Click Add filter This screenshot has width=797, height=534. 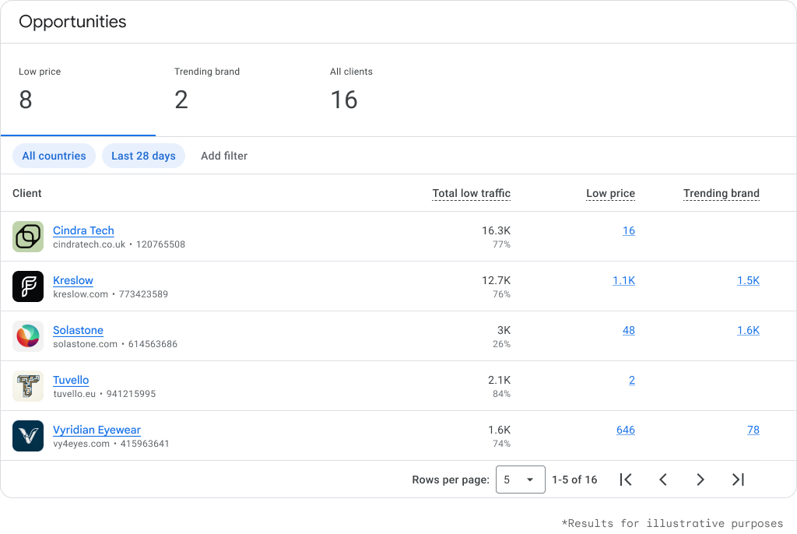click(x=224, y=156)
